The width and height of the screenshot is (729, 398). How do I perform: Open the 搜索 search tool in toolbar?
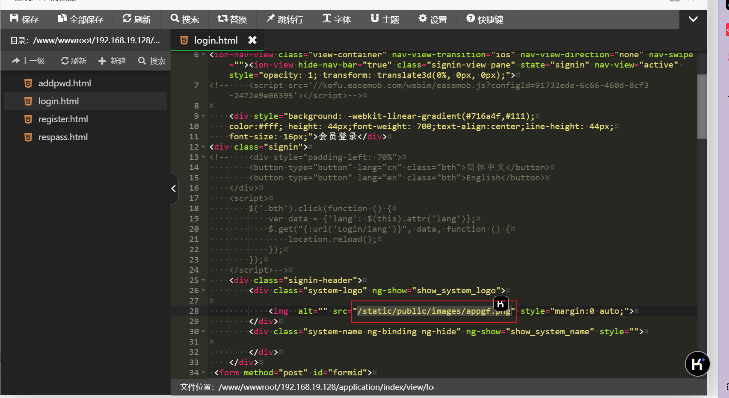(x=184, y=19)
